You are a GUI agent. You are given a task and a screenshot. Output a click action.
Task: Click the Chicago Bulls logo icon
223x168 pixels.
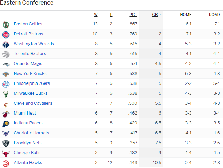[x=6, y=153]
